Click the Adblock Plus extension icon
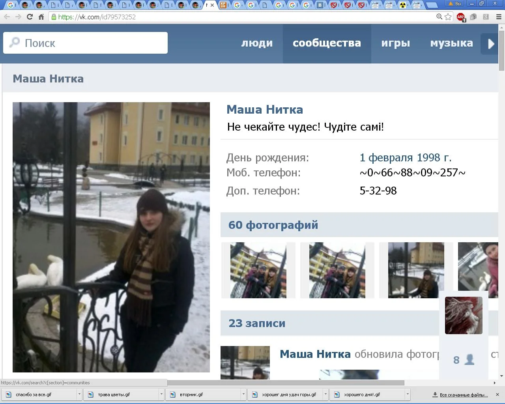505x404 pixels. 460,17
